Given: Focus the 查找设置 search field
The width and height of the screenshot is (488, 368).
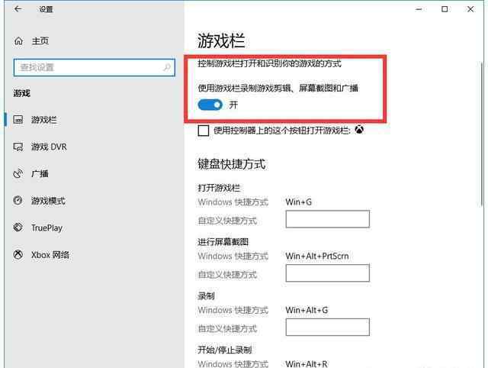Looking at the screenshot, I should [x=95, y=67].
